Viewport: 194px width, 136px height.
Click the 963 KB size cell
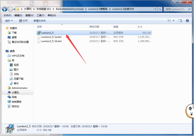pos(146,33)
